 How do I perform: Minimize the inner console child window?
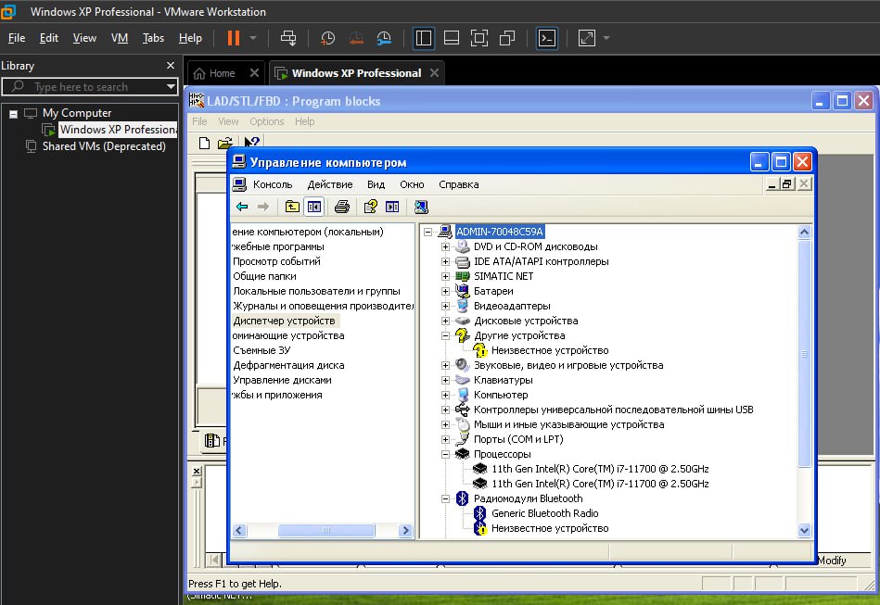click(772, 184)
